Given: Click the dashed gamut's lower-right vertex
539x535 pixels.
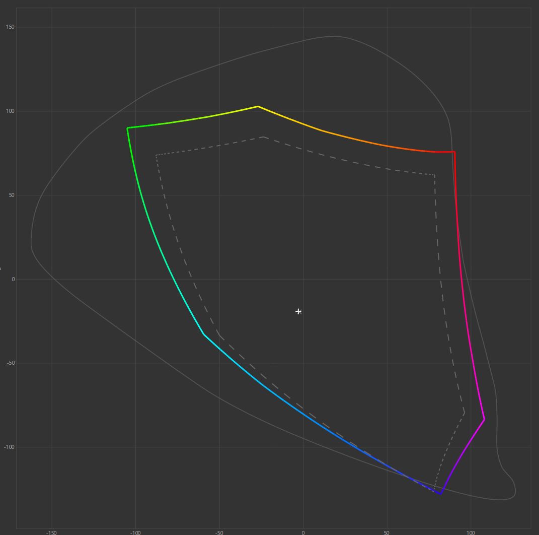Looking at the screenshot, I should click(x=464, y=414).
